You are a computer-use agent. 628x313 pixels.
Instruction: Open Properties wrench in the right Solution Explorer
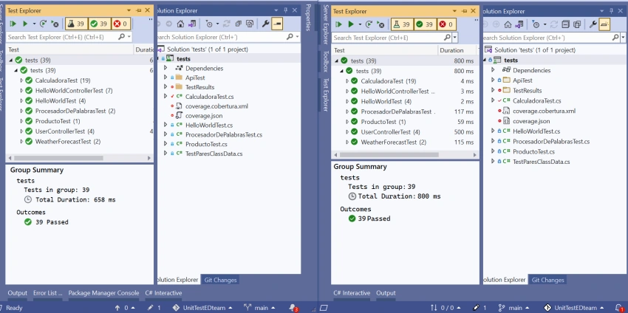click(x=593, y=24)
